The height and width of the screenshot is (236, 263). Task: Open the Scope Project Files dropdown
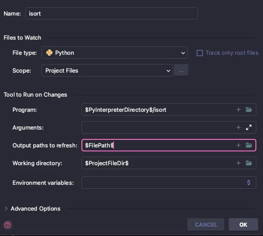pyautogui.click(x=107, y=70)
